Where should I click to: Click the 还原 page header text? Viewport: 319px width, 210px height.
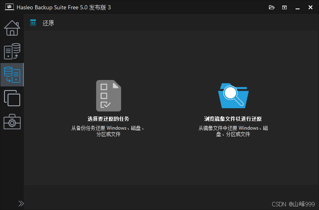tap(48, 23)
